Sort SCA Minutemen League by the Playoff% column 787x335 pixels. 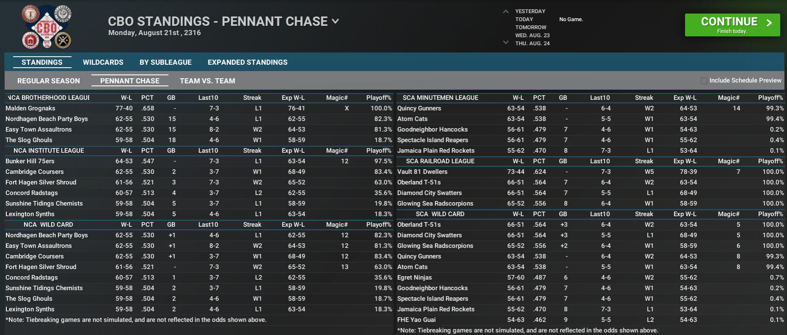(770, 98)
